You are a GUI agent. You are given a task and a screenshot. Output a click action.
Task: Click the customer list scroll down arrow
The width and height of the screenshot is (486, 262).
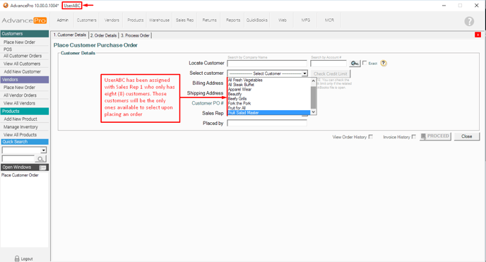(x=314, y=112)
